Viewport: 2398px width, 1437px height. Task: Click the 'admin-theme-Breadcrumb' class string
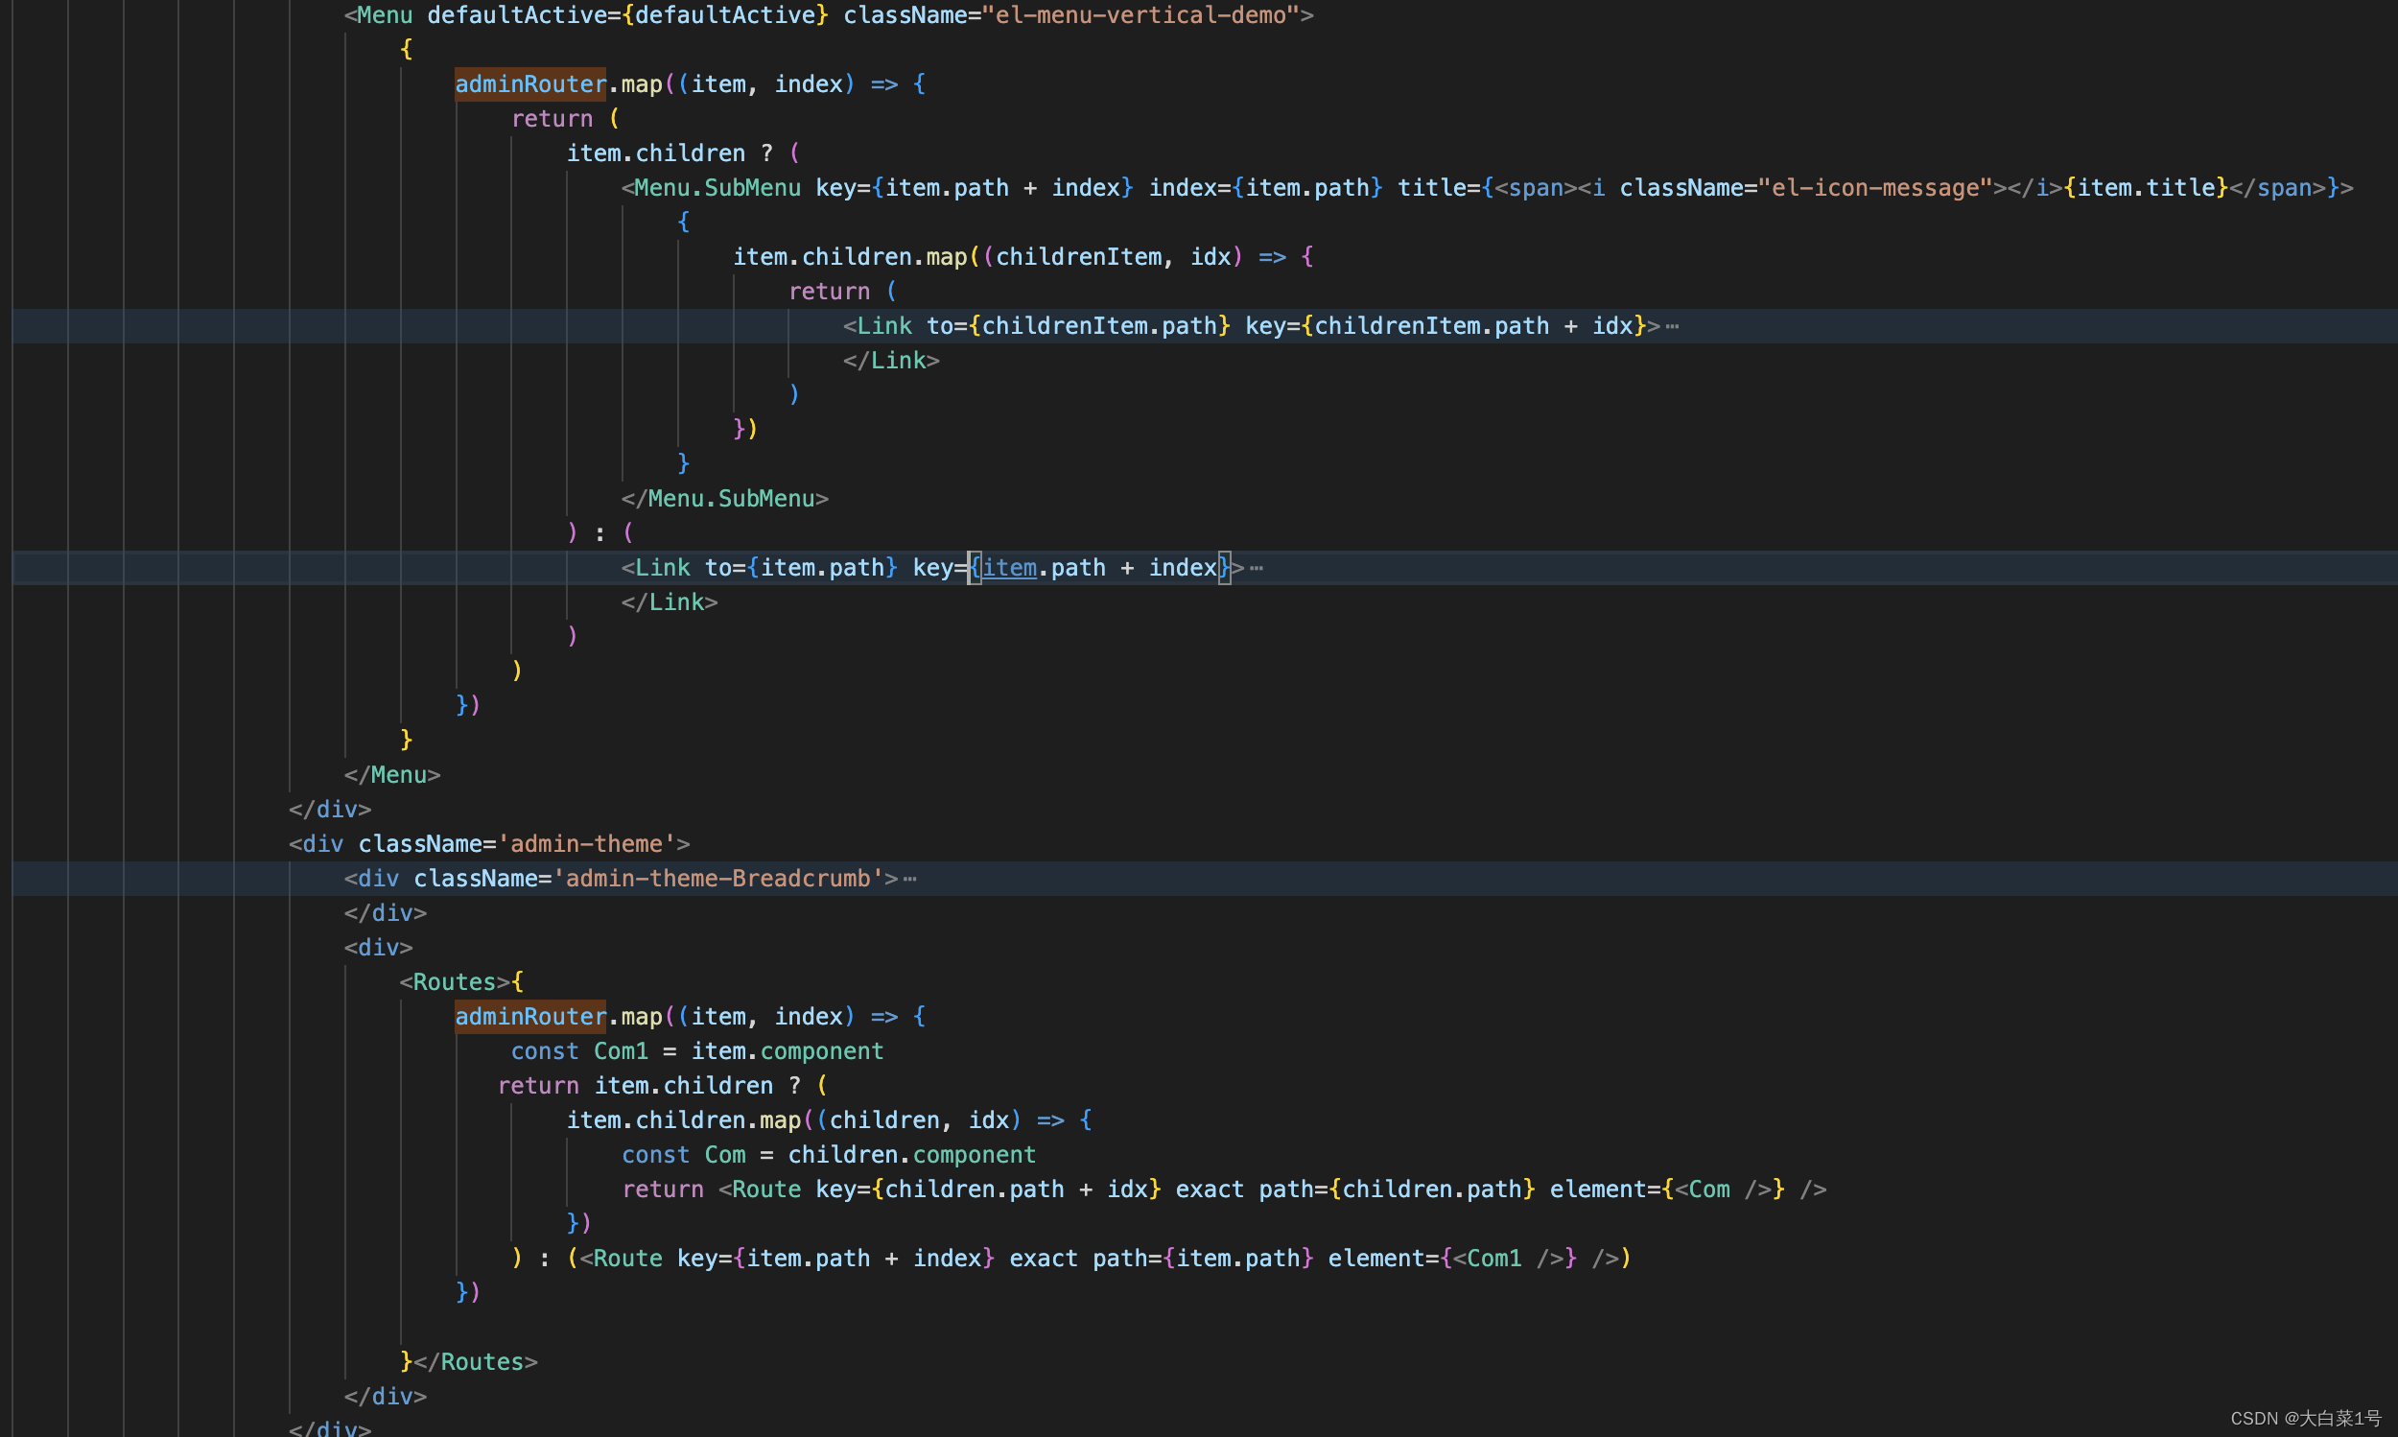[717, 880]
